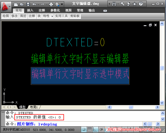Expand undo history dropdown arrow
Viewport: 166px width, 133px height.
click(38, 5)
